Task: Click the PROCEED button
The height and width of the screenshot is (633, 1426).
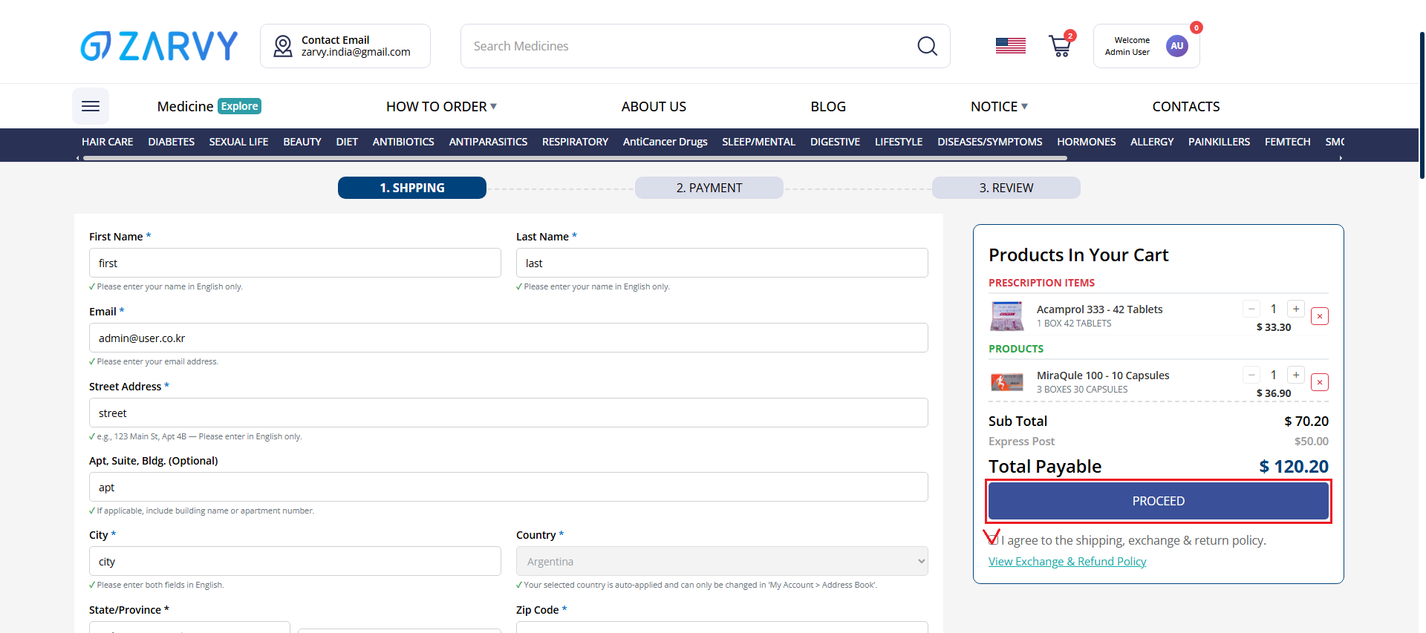Action: pos(1159,501)
